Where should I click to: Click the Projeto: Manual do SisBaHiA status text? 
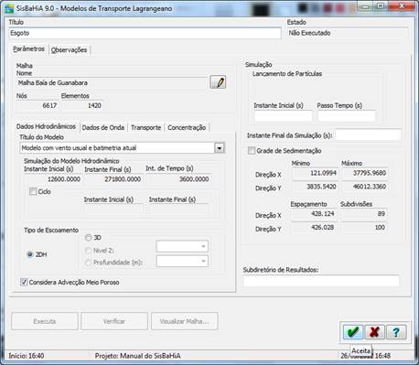pyautogui.click(x=137, y=356)
